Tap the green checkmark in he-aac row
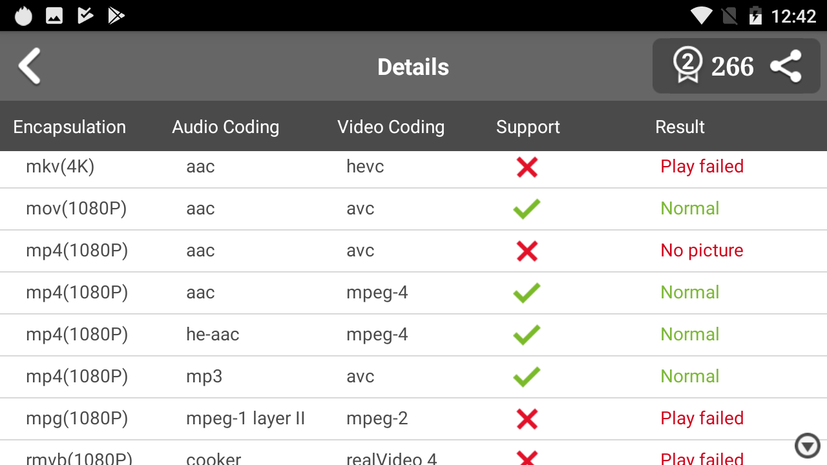The height and width of the screenshot is (465, 827). coord(527,335)
